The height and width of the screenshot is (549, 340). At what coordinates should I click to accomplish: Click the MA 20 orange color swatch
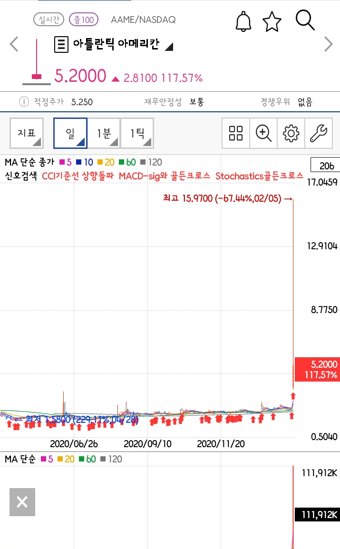pos(100,162)
